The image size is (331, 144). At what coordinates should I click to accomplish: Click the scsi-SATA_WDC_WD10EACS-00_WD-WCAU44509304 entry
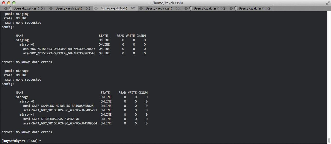(60, 123)
